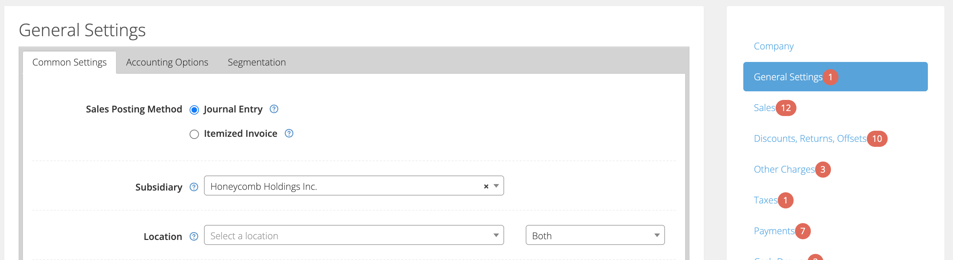Go to the Company settings link
This screenshot has height=260, width=953.
pos(773,46)
